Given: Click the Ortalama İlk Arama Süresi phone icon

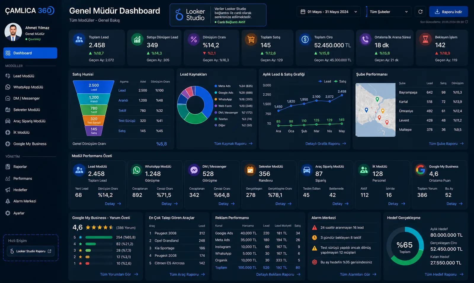Looking at the screenshot, I should click(365, 39).
